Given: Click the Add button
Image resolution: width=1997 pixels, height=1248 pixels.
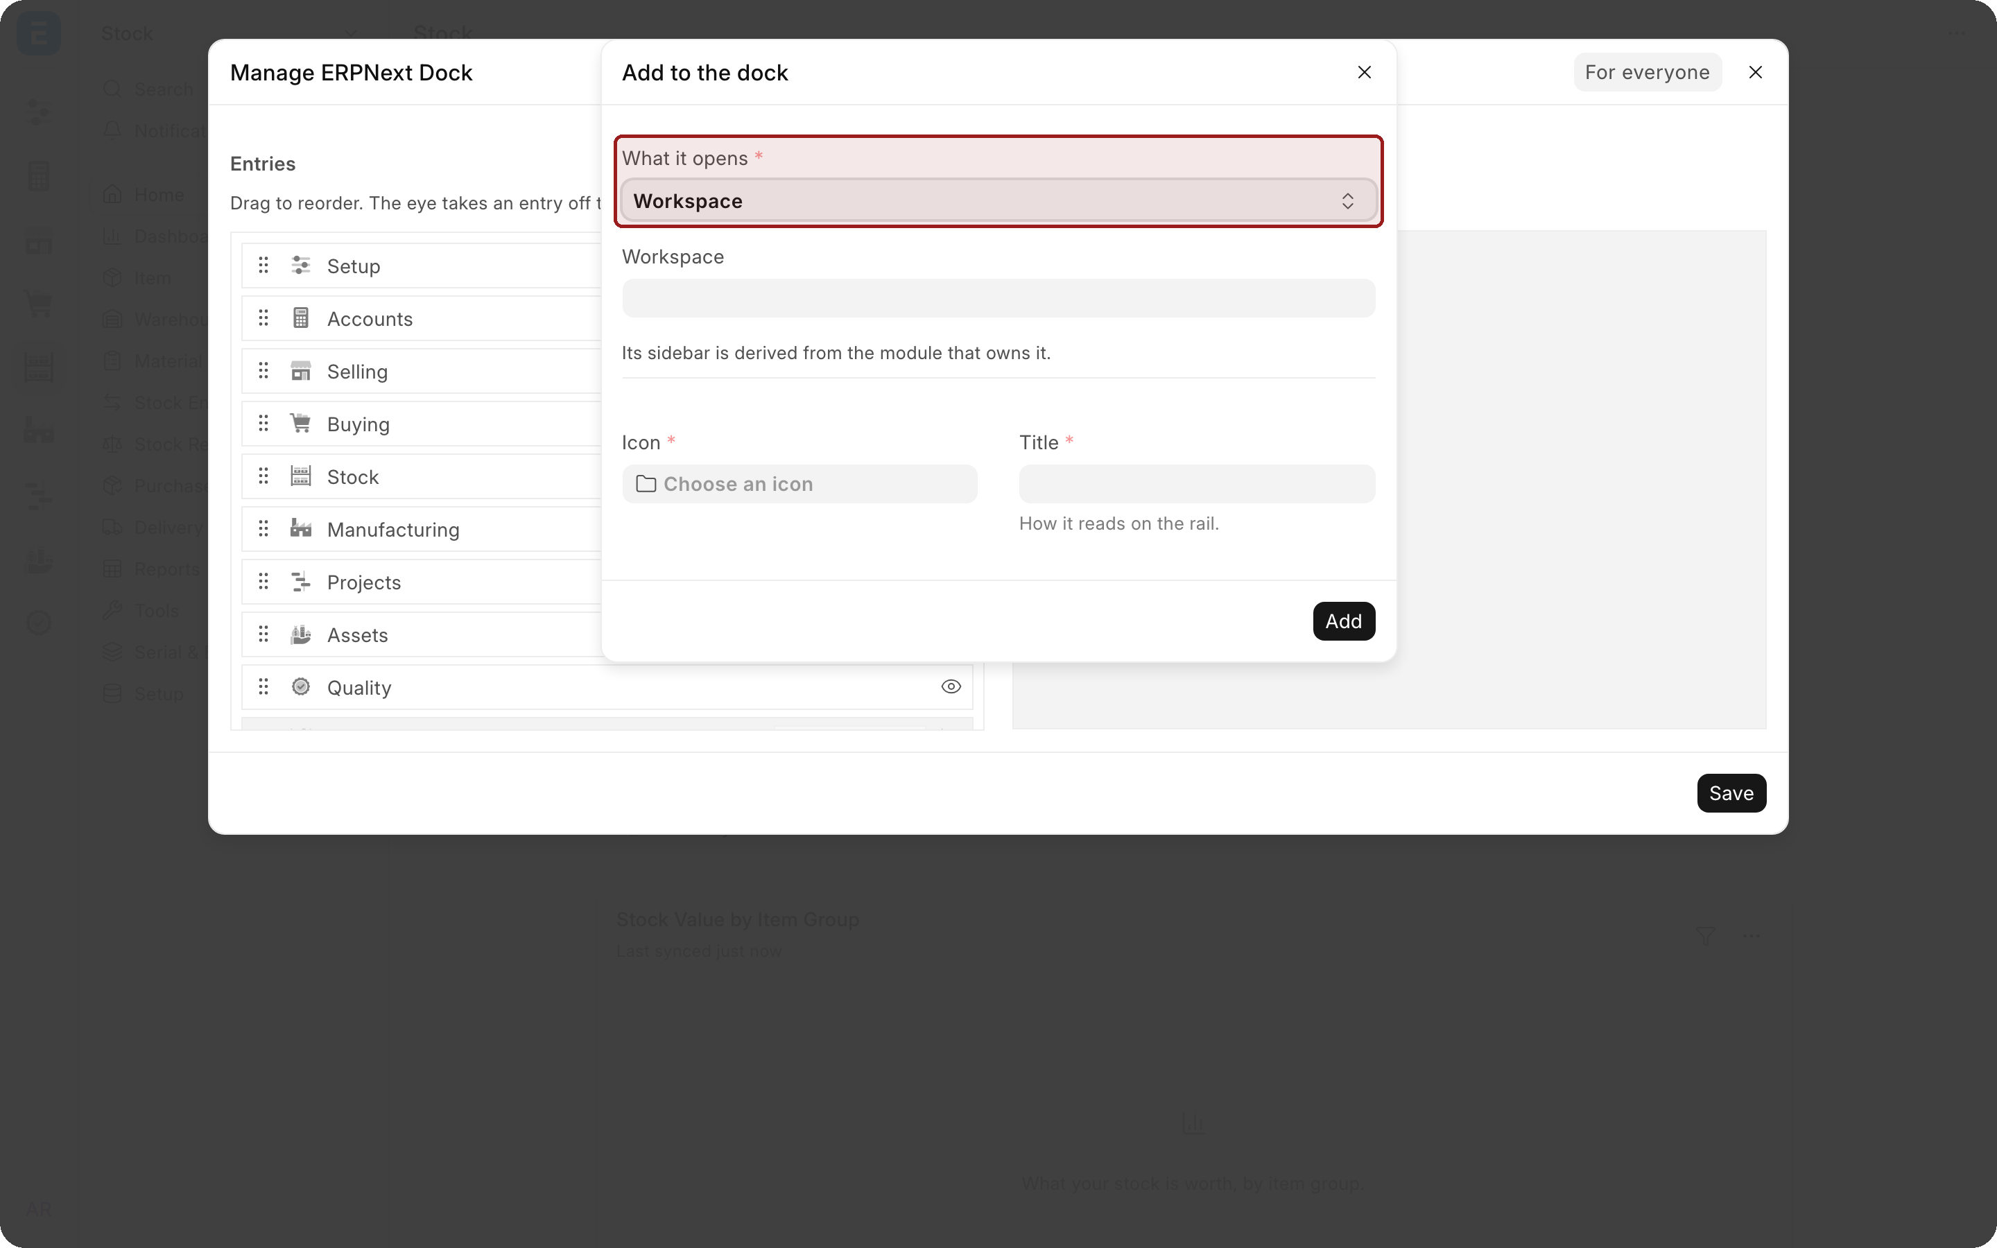Looking at the screenshot, I should 1343,621.
